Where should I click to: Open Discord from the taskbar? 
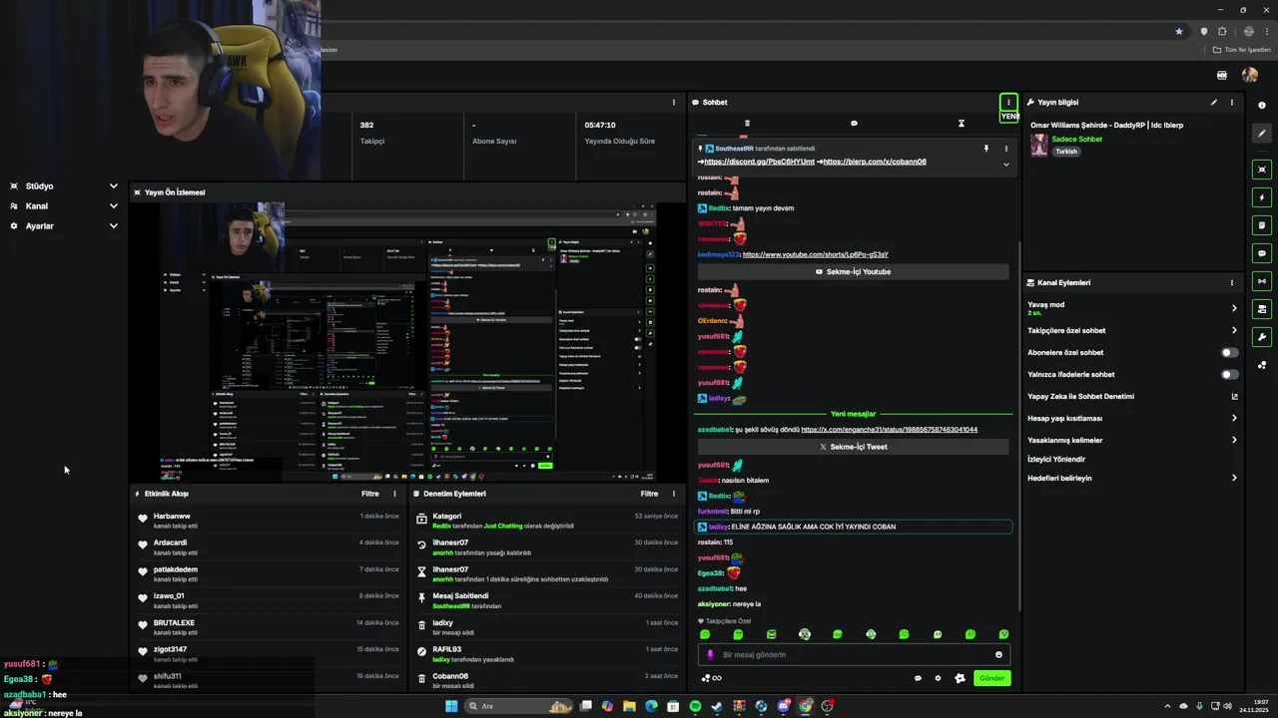click(x=784, y=706)
